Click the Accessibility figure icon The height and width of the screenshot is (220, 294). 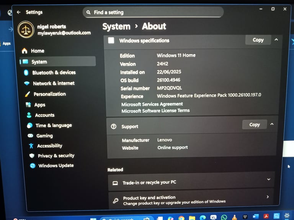(31, 146)
